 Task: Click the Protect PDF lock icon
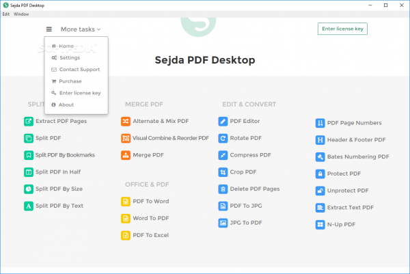(320, 174)
